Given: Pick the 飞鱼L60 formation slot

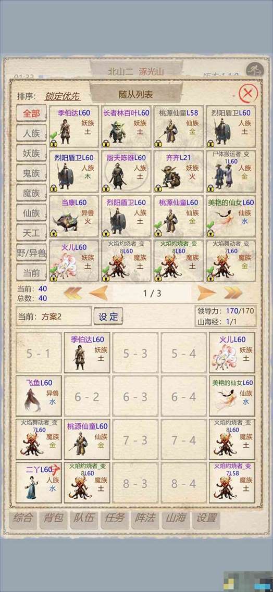Looking at the screenshot, I should point(39,396).
